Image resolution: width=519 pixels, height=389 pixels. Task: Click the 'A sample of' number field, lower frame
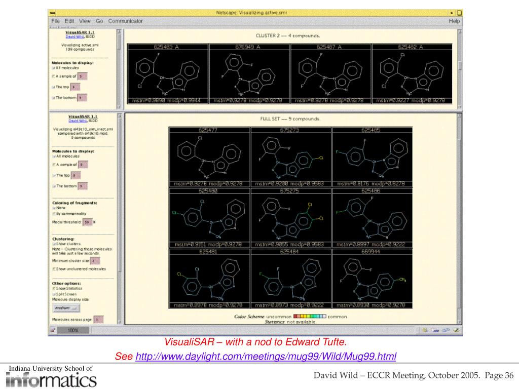[x=83, y=165]
